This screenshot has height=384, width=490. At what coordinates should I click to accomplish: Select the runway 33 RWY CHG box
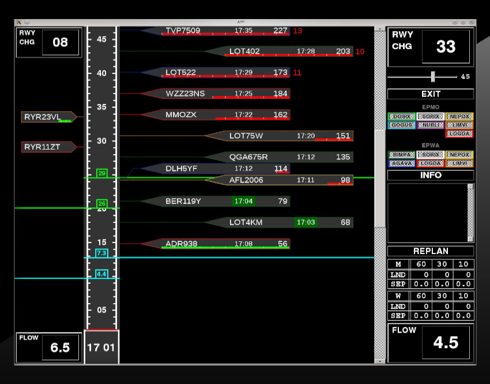click(x=446, y=47)
